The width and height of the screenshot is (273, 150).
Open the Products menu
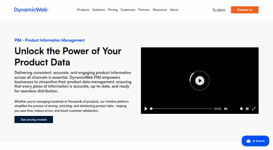pyautogui.click(x=83, y=10)
